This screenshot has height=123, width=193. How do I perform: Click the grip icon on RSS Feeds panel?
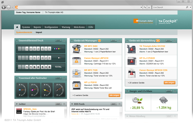pos(119,104)
